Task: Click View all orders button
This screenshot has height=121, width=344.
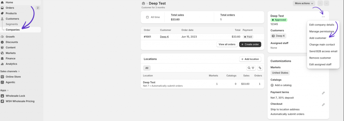Action: 227,45
